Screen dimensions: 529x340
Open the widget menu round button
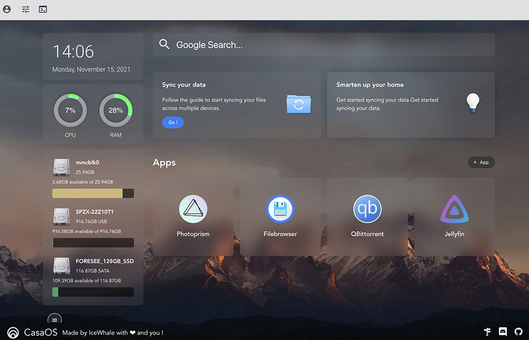coord(54,320)
